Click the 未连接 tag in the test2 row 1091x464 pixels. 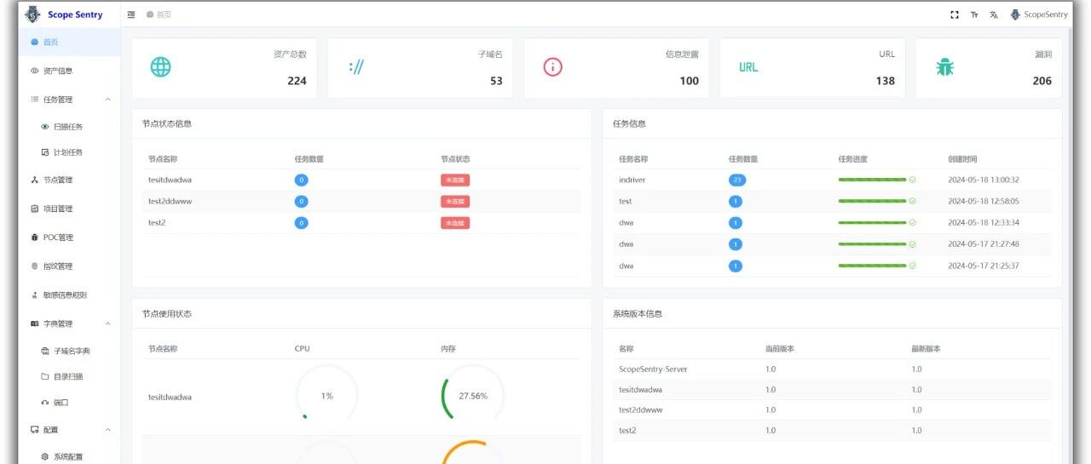coord(455,223)
